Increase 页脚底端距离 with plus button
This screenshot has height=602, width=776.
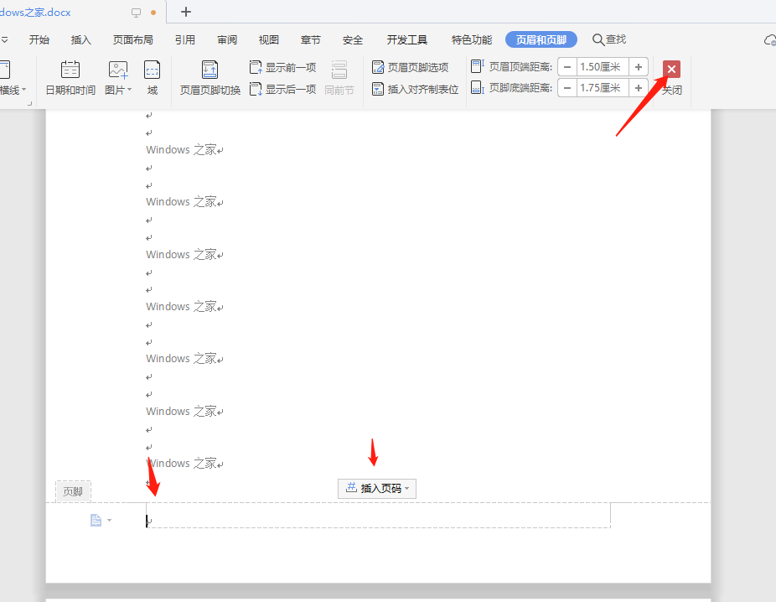[x=638, y=88]
